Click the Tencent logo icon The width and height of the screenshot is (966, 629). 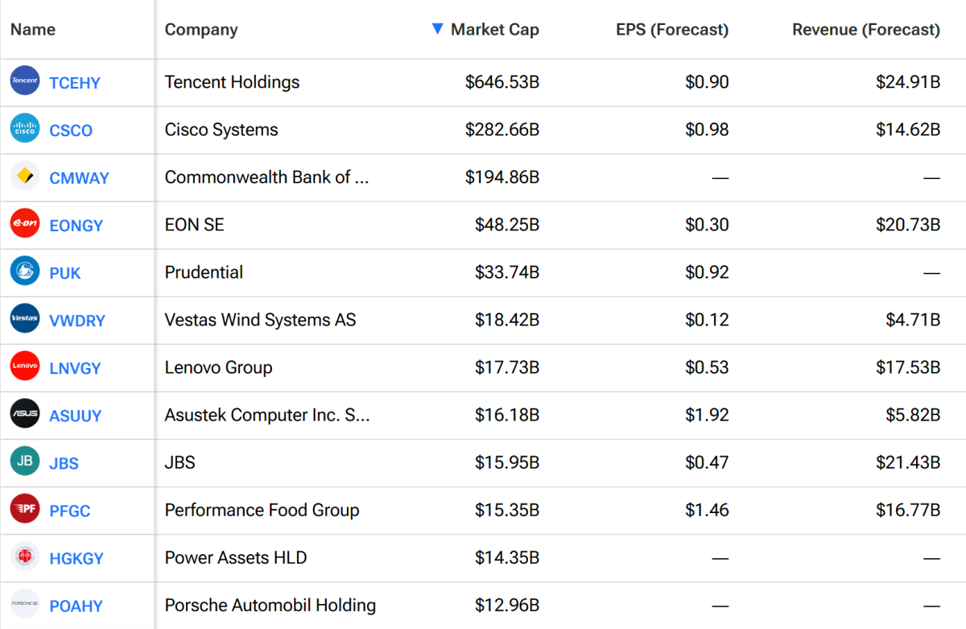tap(25, 81)
